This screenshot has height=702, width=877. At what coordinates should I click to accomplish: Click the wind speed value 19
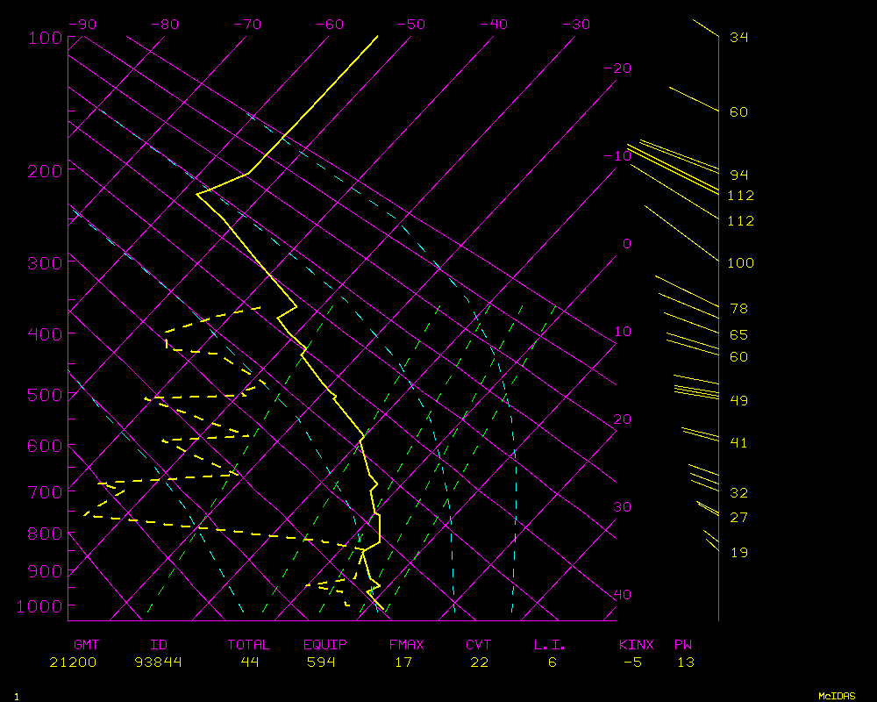(739, 552)
